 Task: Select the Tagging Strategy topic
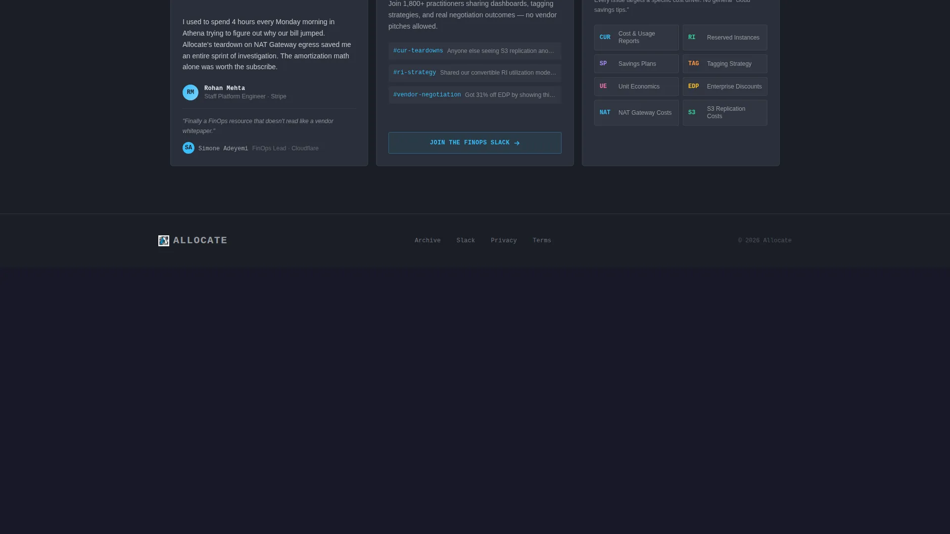[x=725, y=64]
